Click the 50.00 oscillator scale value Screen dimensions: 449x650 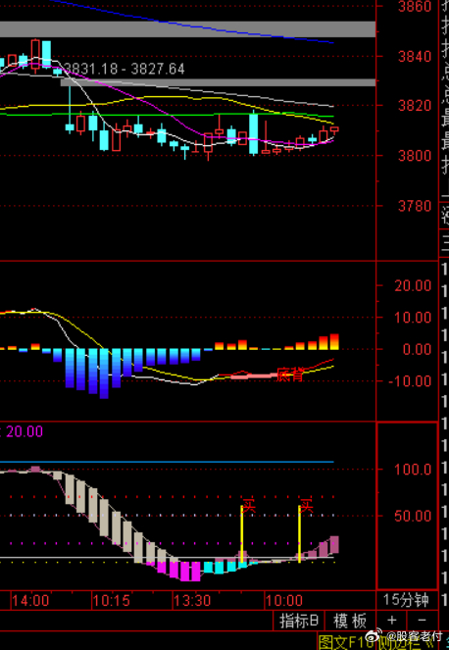click(413, 516)
